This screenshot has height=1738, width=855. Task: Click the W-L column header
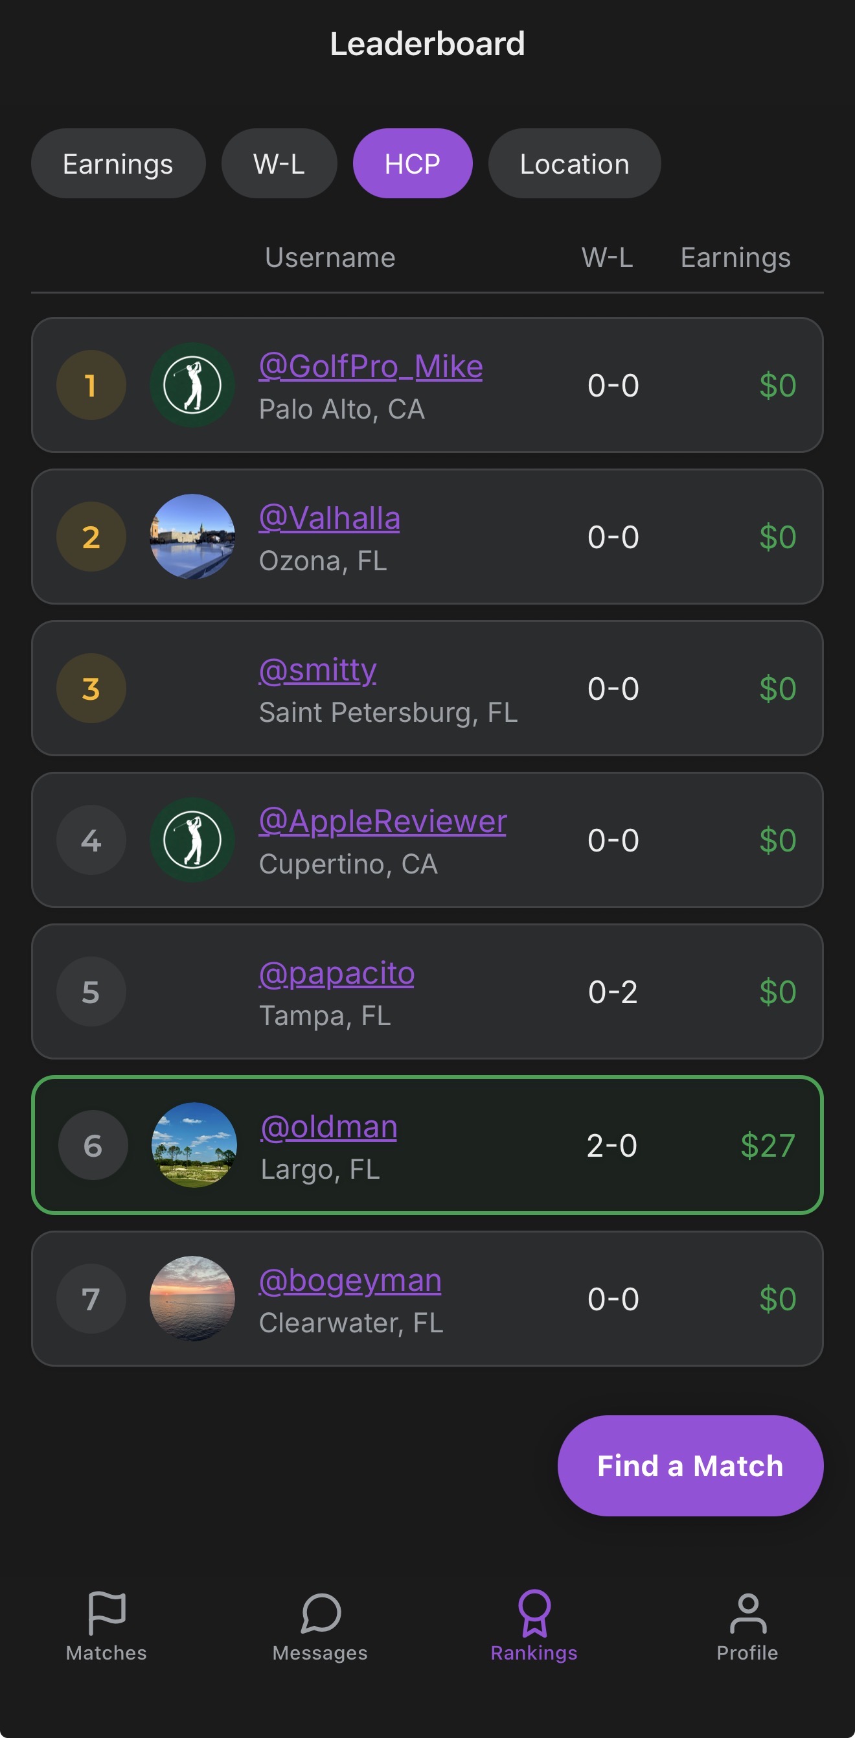click(x=608, y=257)
